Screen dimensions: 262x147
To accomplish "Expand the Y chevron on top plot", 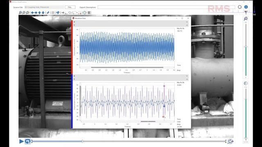I will (187, 25).
